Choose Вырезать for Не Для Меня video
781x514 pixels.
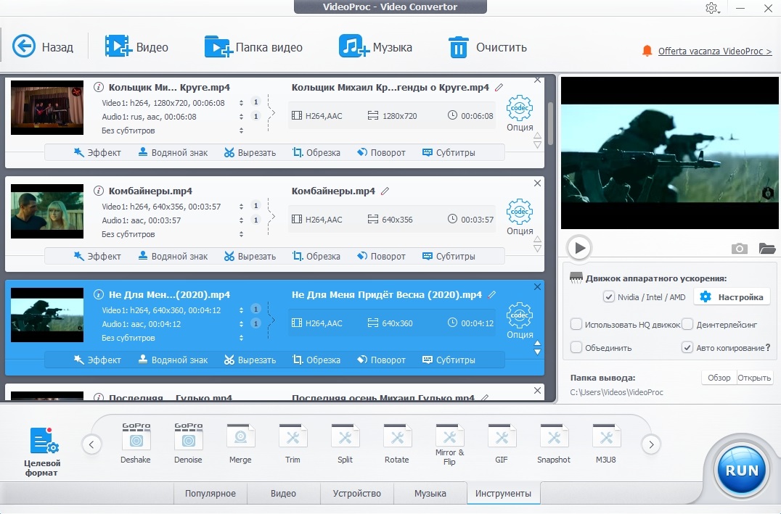(250, 360)
